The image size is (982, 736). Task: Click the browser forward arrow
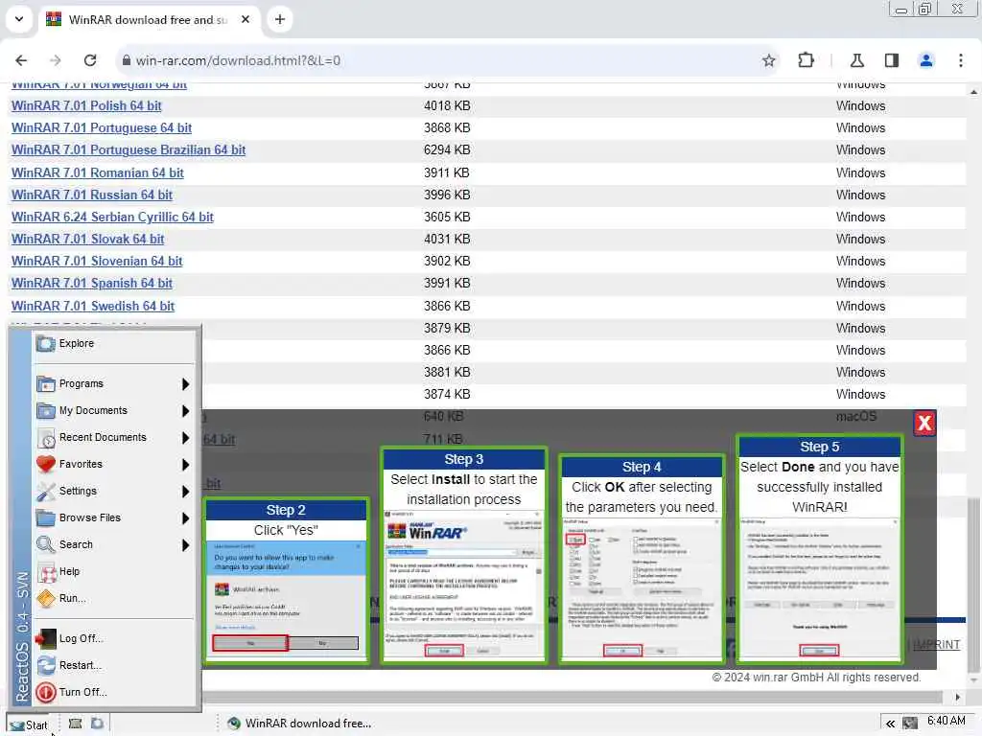click(55, 60)
